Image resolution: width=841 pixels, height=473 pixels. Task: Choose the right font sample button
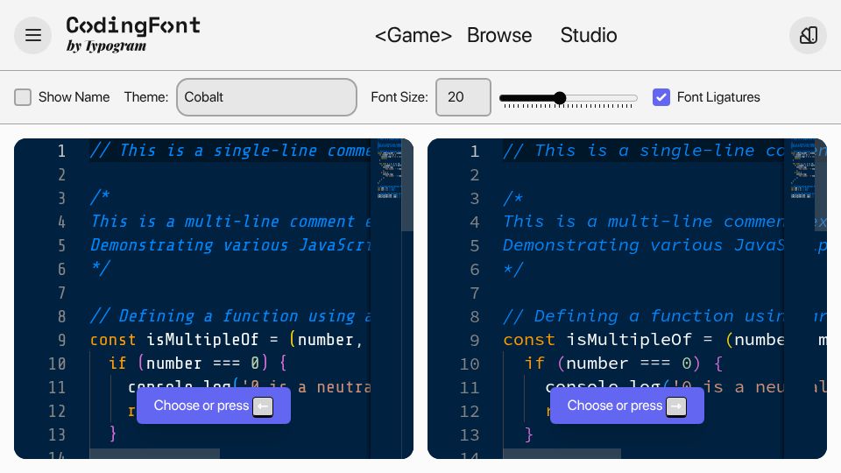click(626, 406)
